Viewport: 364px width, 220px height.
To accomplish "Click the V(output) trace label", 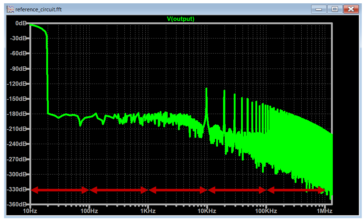I will click(x=181, y=19).
